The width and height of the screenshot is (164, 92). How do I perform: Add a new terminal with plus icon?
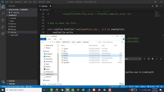coord(144,59)
